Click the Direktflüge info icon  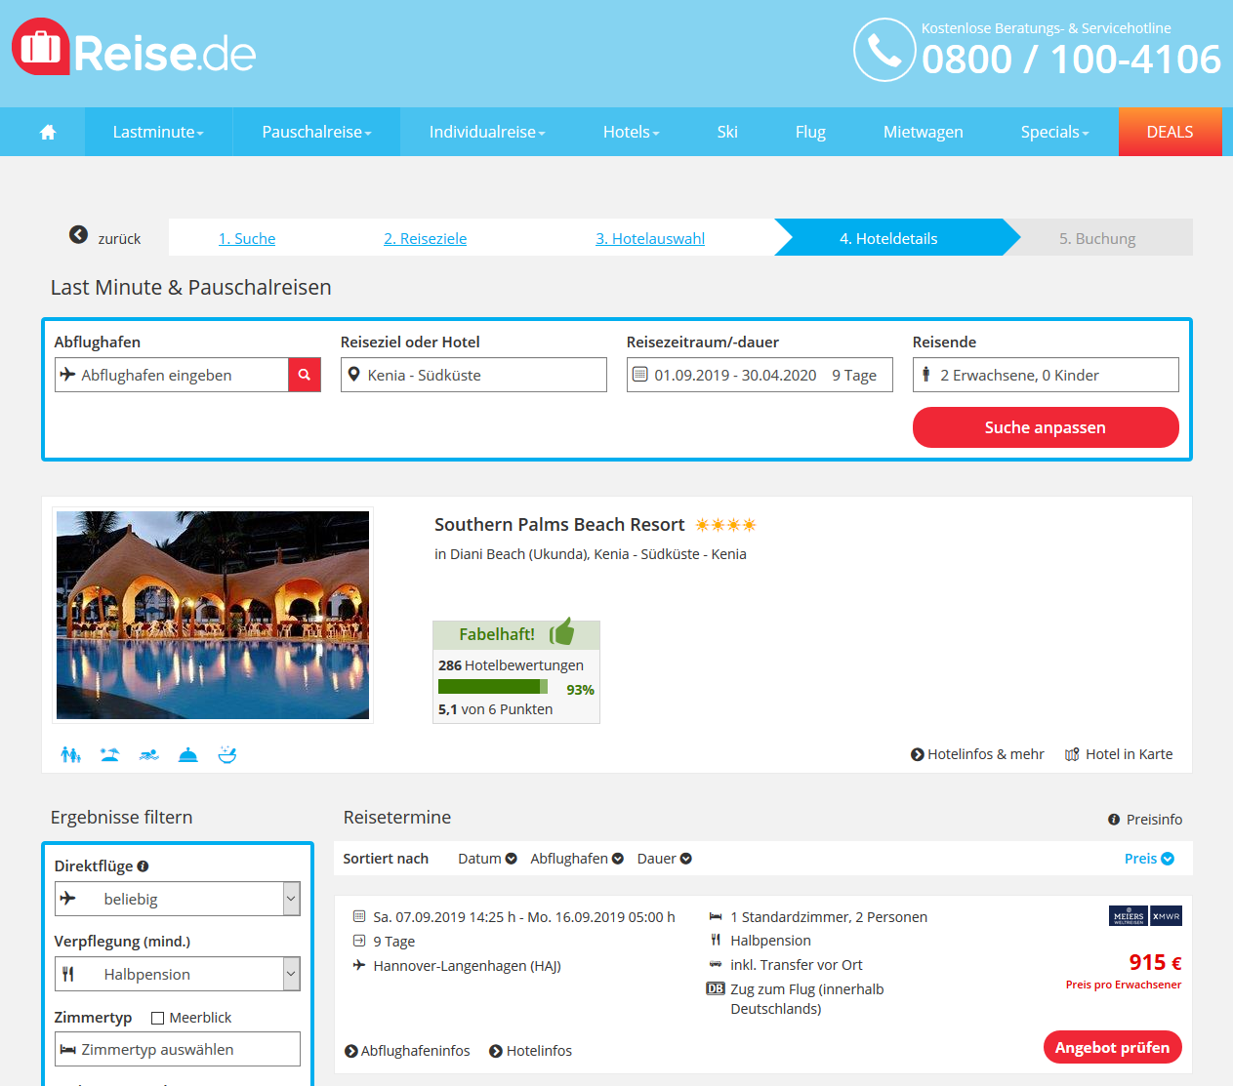pyautogui.click(x=143, y=866)
